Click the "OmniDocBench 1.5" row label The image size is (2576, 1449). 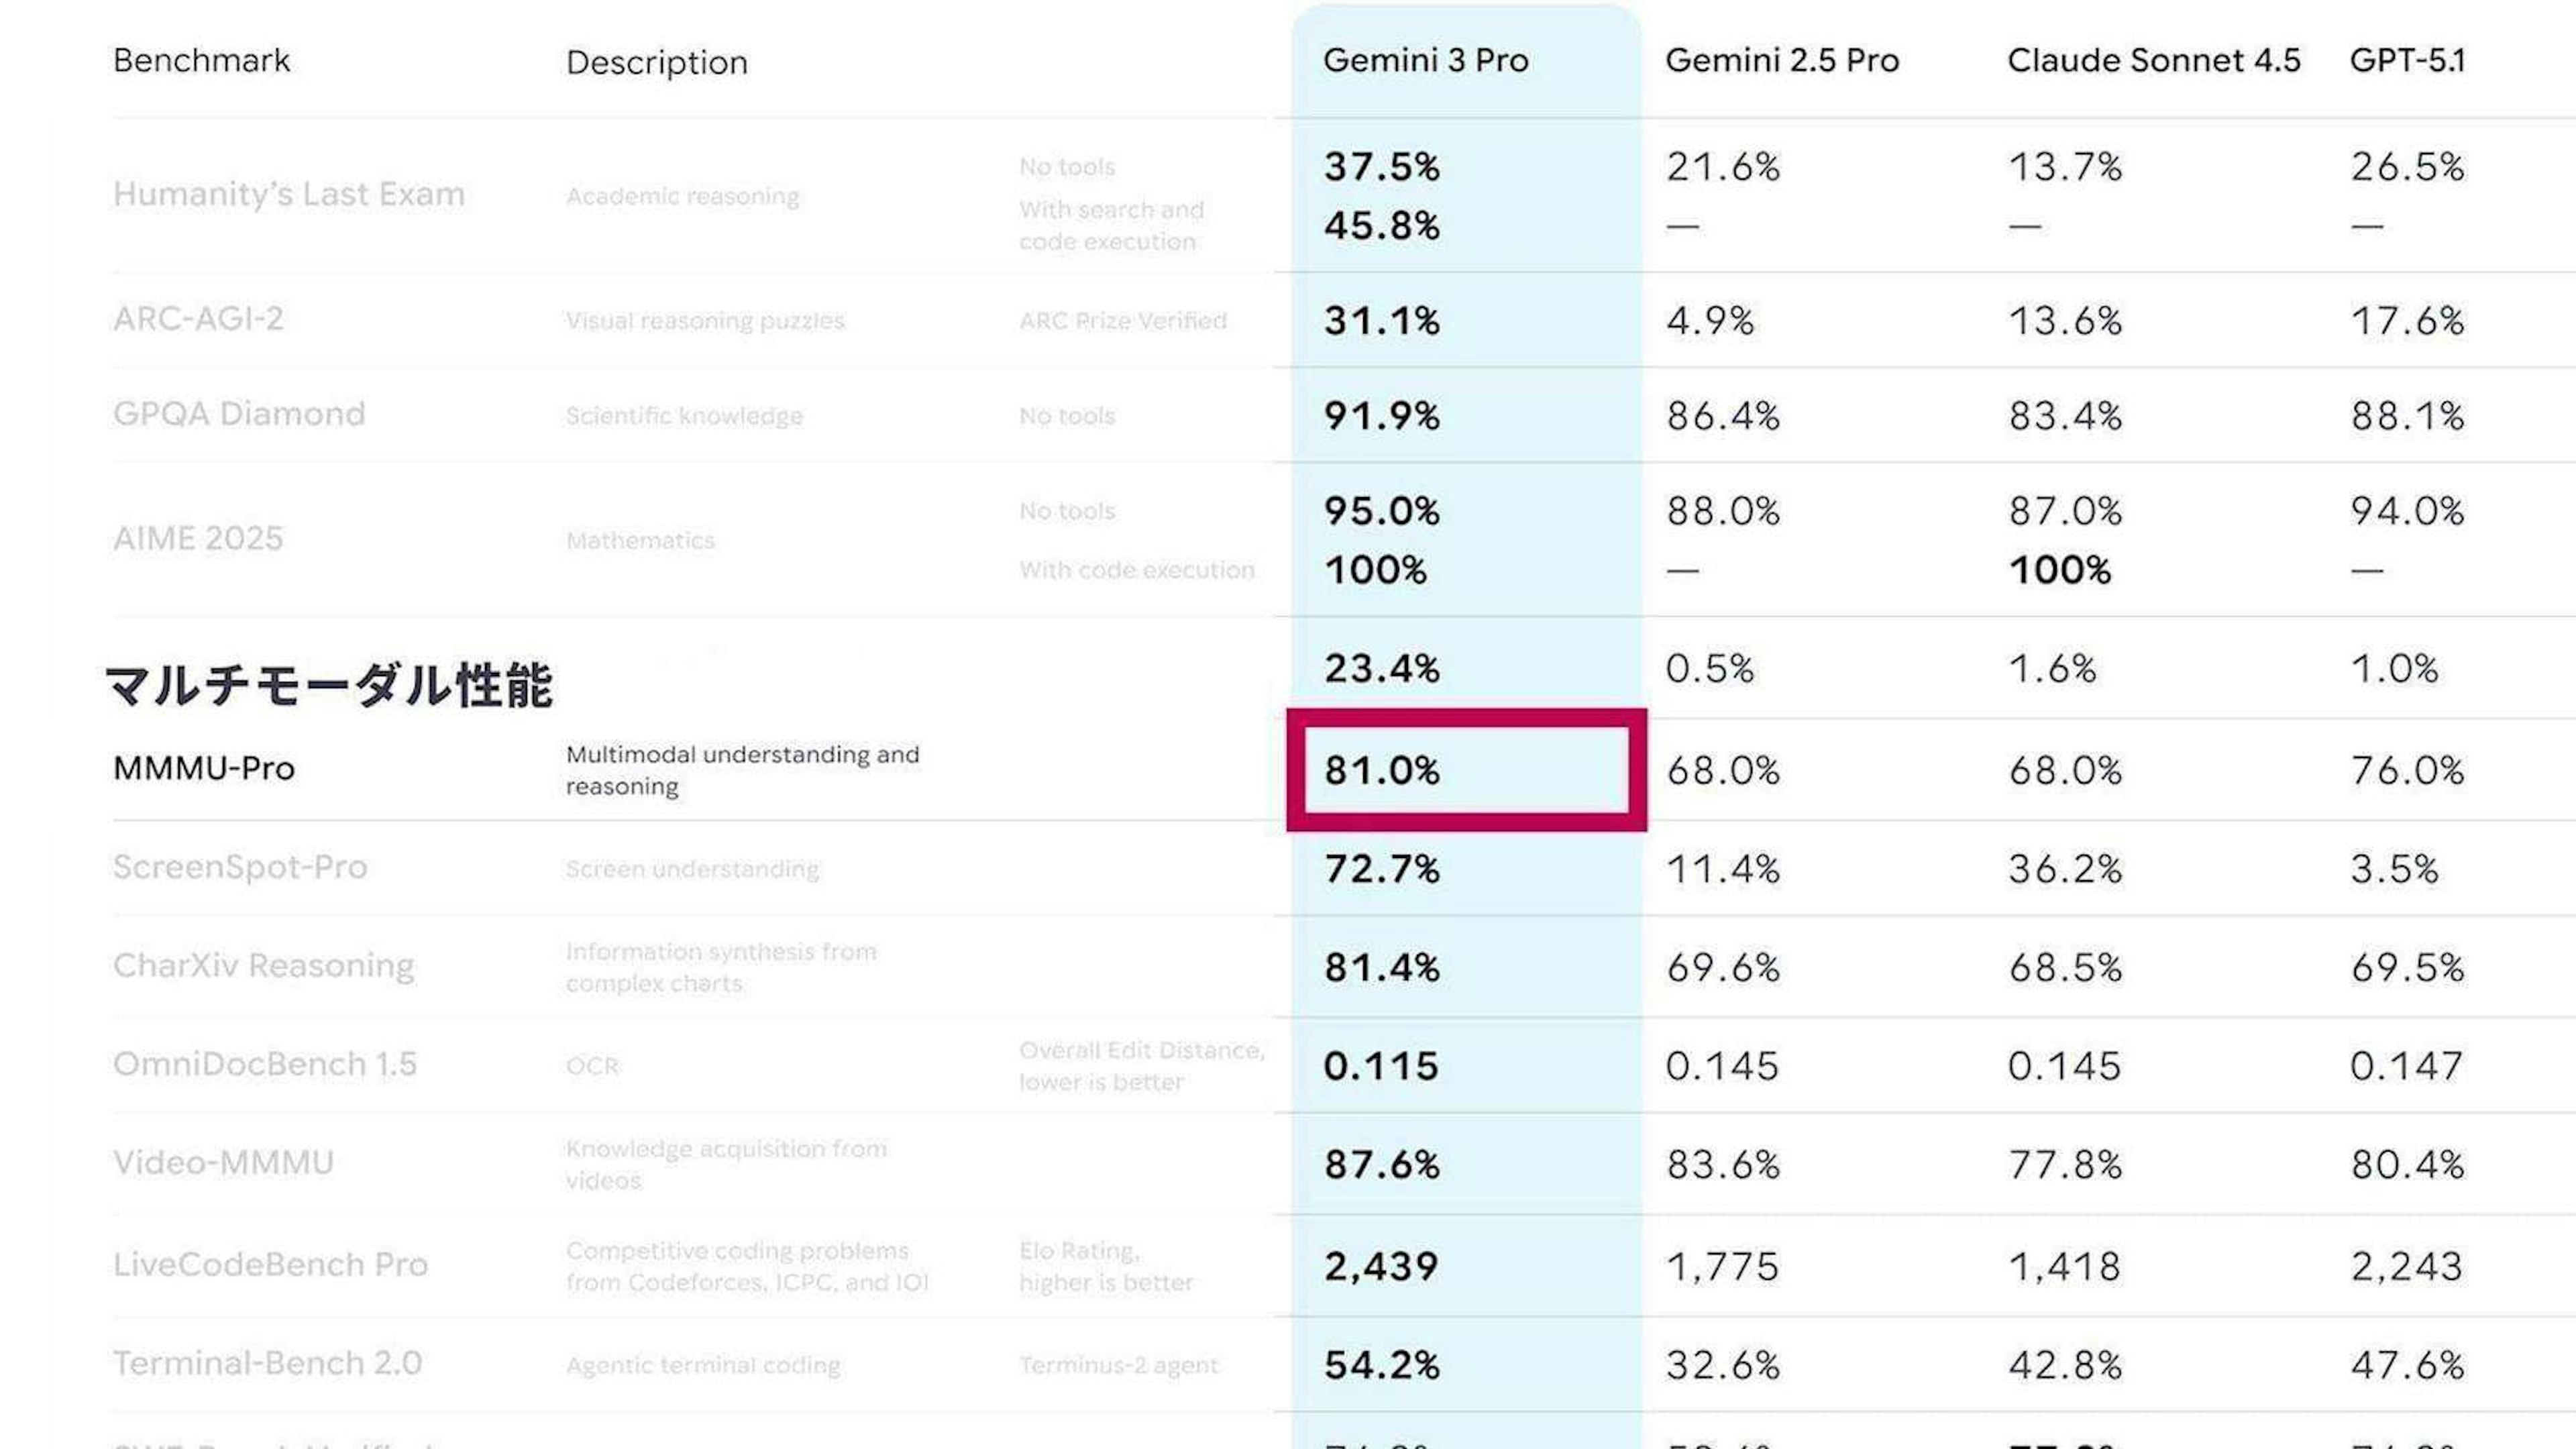pos(265,1064)
